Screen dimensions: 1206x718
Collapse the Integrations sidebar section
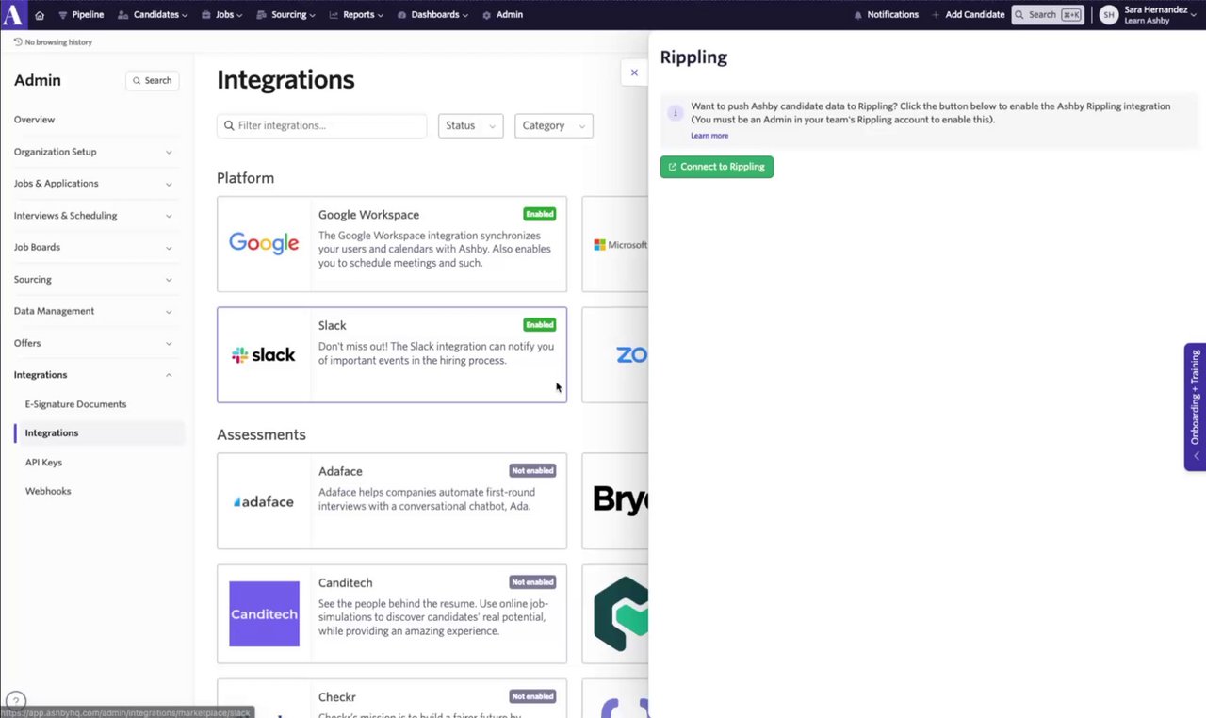pyautogui.click(x=93, y=375)
